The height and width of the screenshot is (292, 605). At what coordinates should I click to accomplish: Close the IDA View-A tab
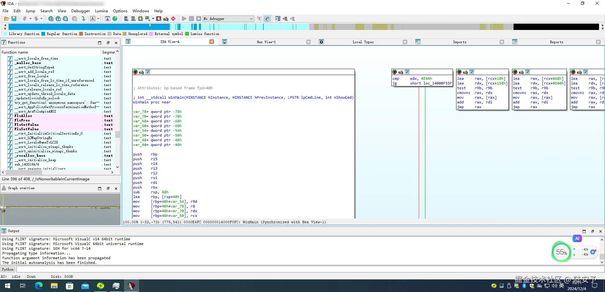tap(212, 42)
